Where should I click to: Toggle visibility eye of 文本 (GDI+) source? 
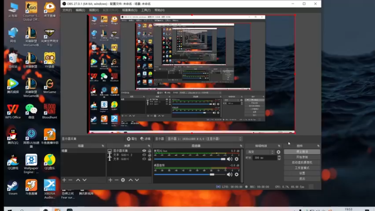[x=144, y=159]
